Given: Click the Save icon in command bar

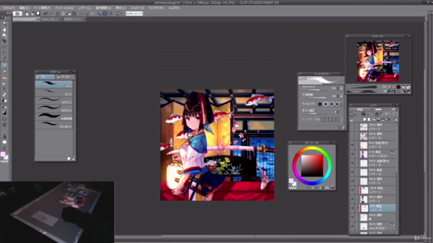Looking at the screenshot, I should (38, 13).
